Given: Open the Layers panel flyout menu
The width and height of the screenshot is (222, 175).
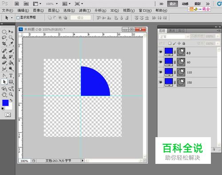Looking at the screenshot, I should coord(218,31).
